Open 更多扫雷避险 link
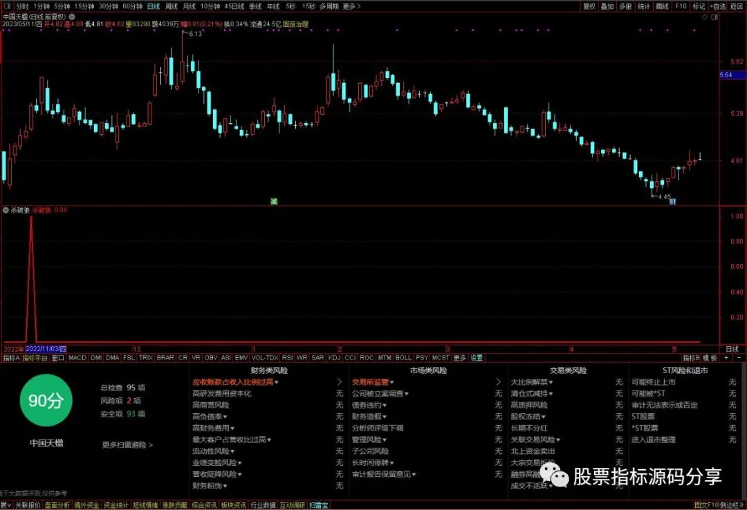Viewport: 747px width, 510px height. click(127, 445)
